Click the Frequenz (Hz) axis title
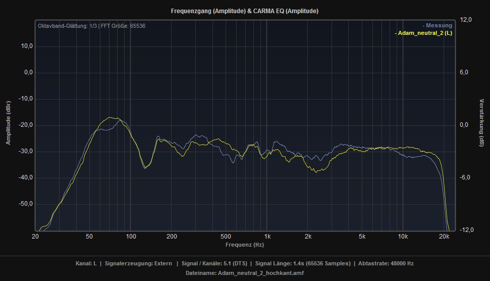The height and width of the screenshot is (281, 490). coord(245,245)
